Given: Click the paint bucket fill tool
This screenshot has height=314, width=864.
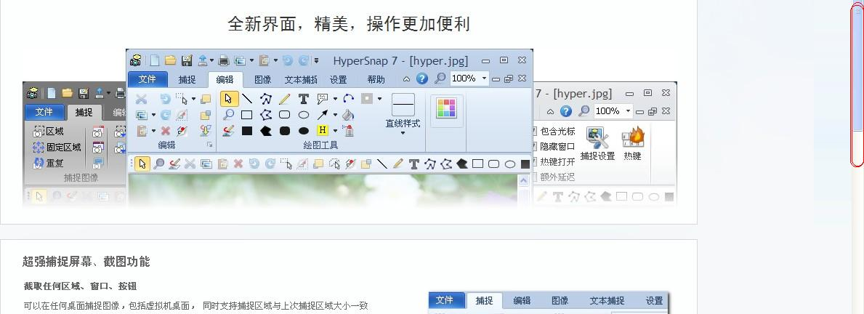Looking at the screenshot, I should tap(348, 115).
